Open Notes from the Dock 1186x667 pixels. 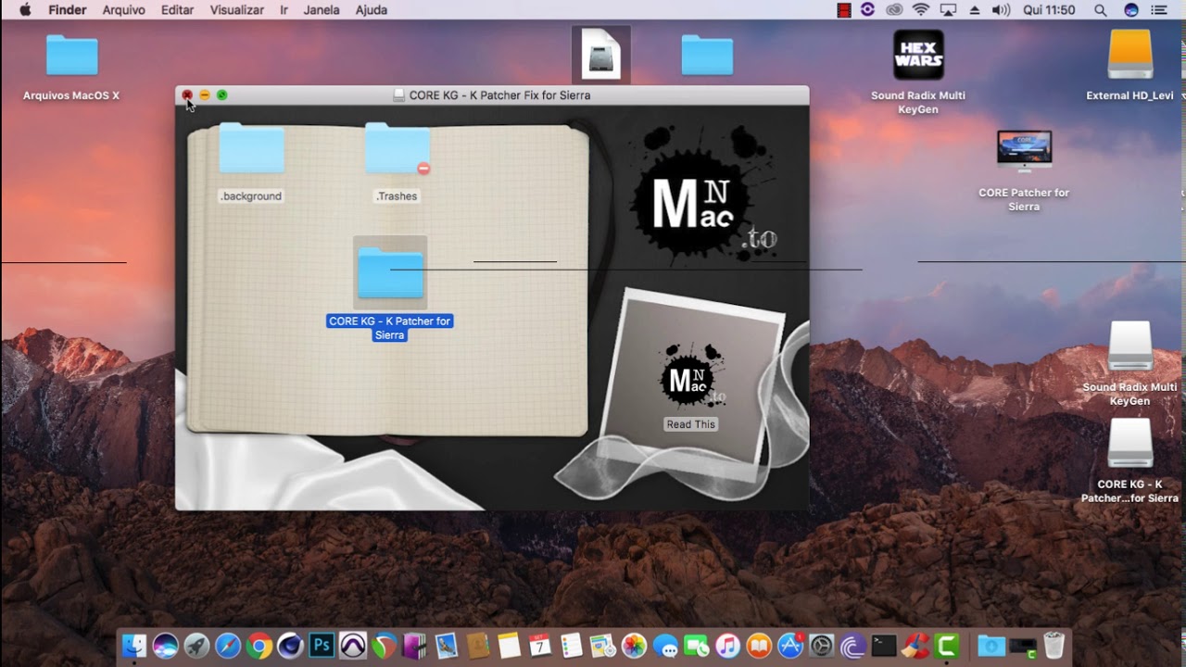(x=509, y=646)
